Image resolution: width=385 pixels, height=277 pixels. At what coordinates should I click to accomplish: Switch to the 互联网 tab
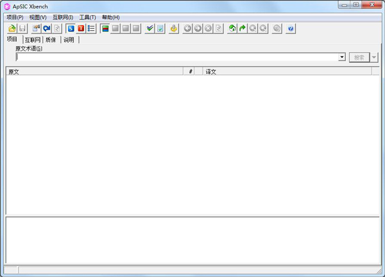coord(33,40)
